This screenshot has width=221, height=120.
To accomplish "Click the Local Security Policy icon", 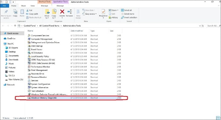I will [x=29, y=56].
